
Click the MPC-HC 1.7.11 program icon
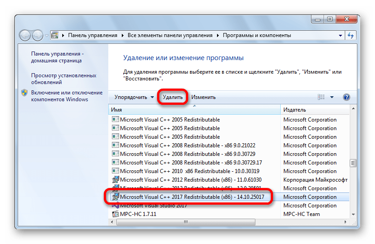coord(116,214)
